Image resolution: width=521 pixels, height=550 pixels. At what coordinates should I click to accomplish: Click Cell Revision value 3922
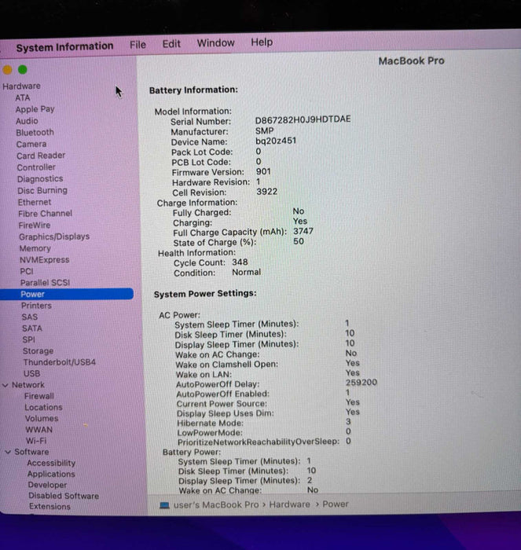pos(266,192)
